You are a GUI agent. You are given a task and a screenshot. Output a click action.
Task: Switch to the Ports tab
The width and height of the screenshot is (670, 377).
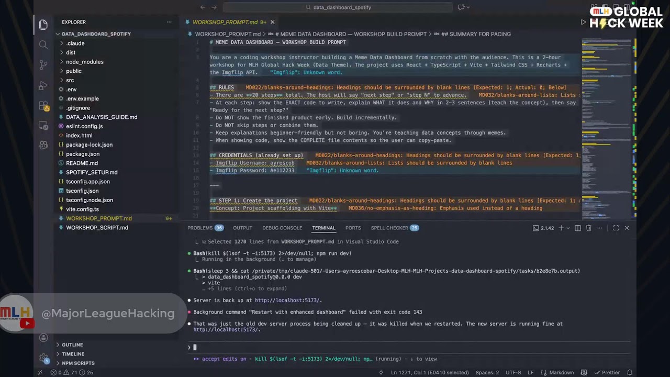353,228
